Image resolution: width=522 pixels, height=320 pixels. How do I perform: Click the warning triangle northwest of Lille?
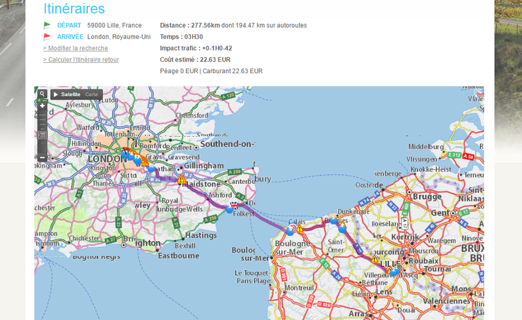point(375,260)
